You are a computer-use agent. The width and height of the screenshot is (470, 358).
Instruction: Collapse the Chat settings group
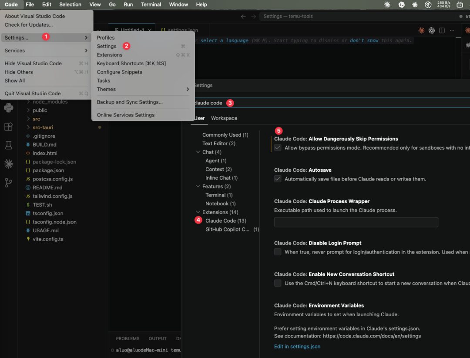click(x=198, y=152)
